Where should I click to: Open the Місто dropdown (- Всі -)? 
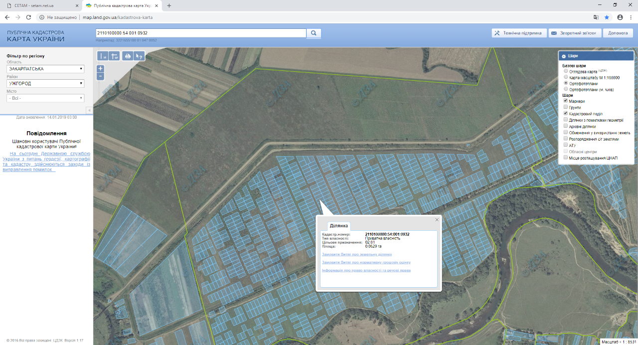click(x=45, y=98)
